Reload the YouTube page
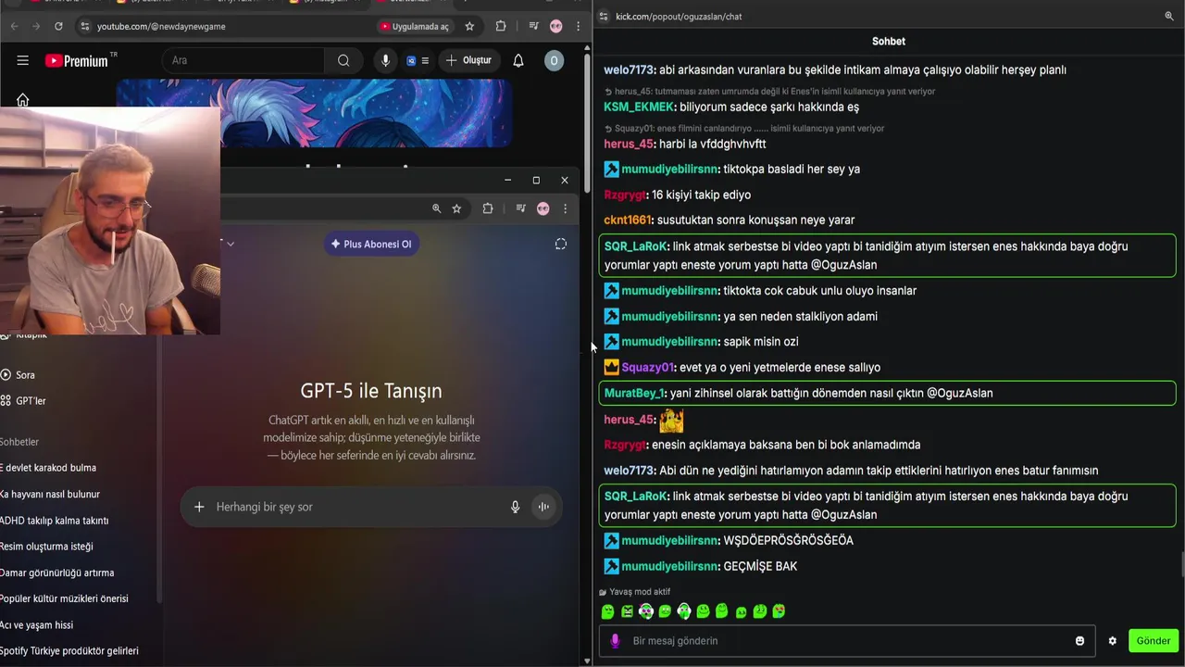This screenshot has width=1185, height=667. pos(58,27)
